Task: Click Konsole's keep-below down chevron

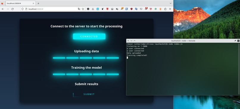Action: pos(131,41)
